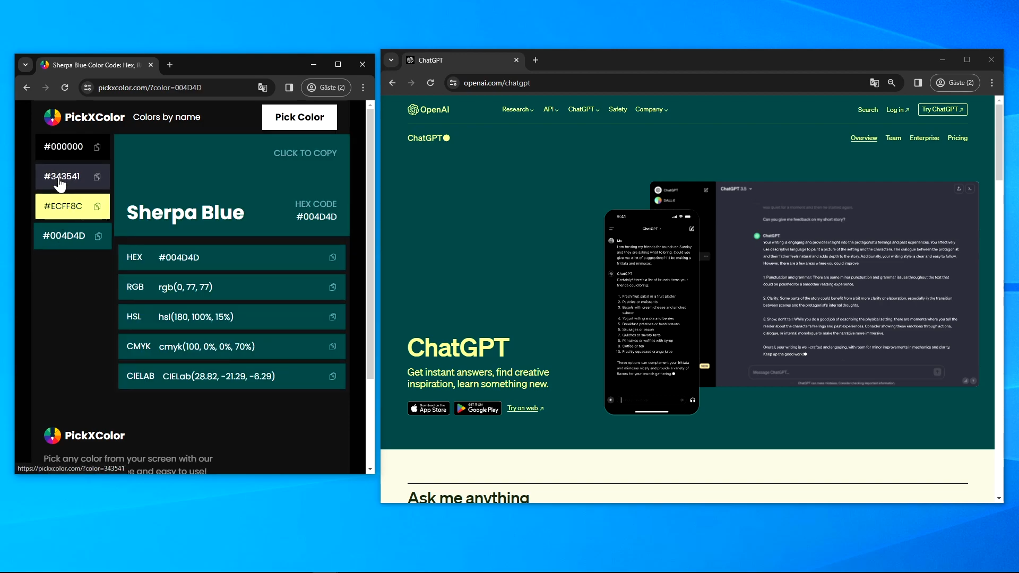Copy the #343541 color code icon
The width and height of the screenshot is (1019, 573).
pyautogui.click(x=97, y=177)
